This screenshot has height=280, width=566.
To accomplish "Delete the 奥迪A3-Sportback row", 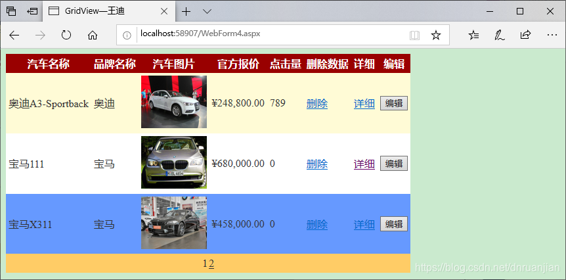I will [x=317, y=104].
